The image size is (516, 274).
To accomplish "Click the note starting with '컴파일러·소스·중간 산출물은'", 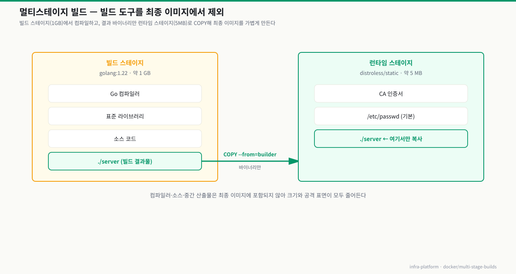I will pos(258,195).
